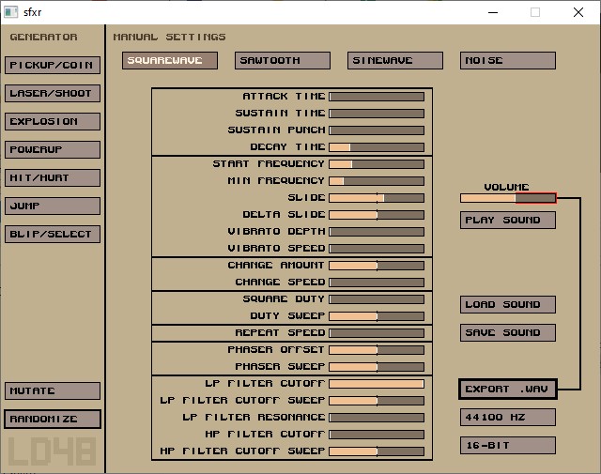The height and width of the screenshot is (474, 601).
Task: Adjust HP Filter Cutoff Sweep slider
Action: 377,451
